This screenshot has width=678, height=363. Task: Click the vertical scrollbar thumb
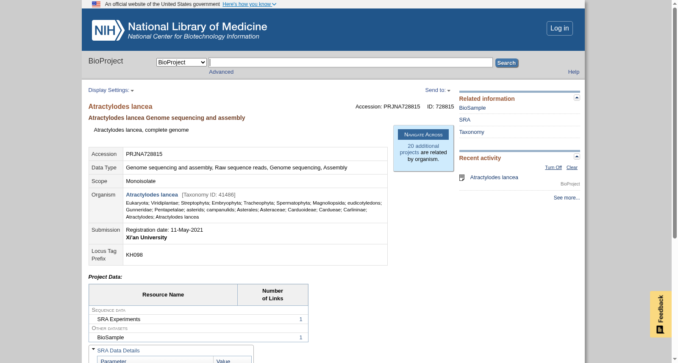click(675, 123)
